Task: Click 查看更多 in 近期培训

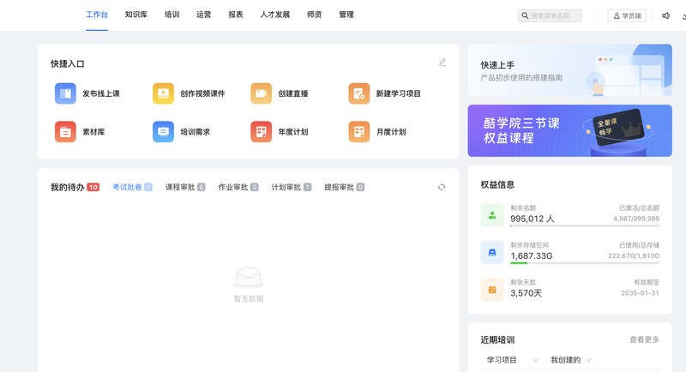Action: [x=644, y=339]
